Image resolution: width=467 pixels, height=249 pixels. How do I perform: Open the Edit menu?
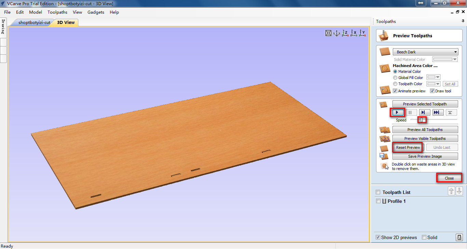(20, 12)
